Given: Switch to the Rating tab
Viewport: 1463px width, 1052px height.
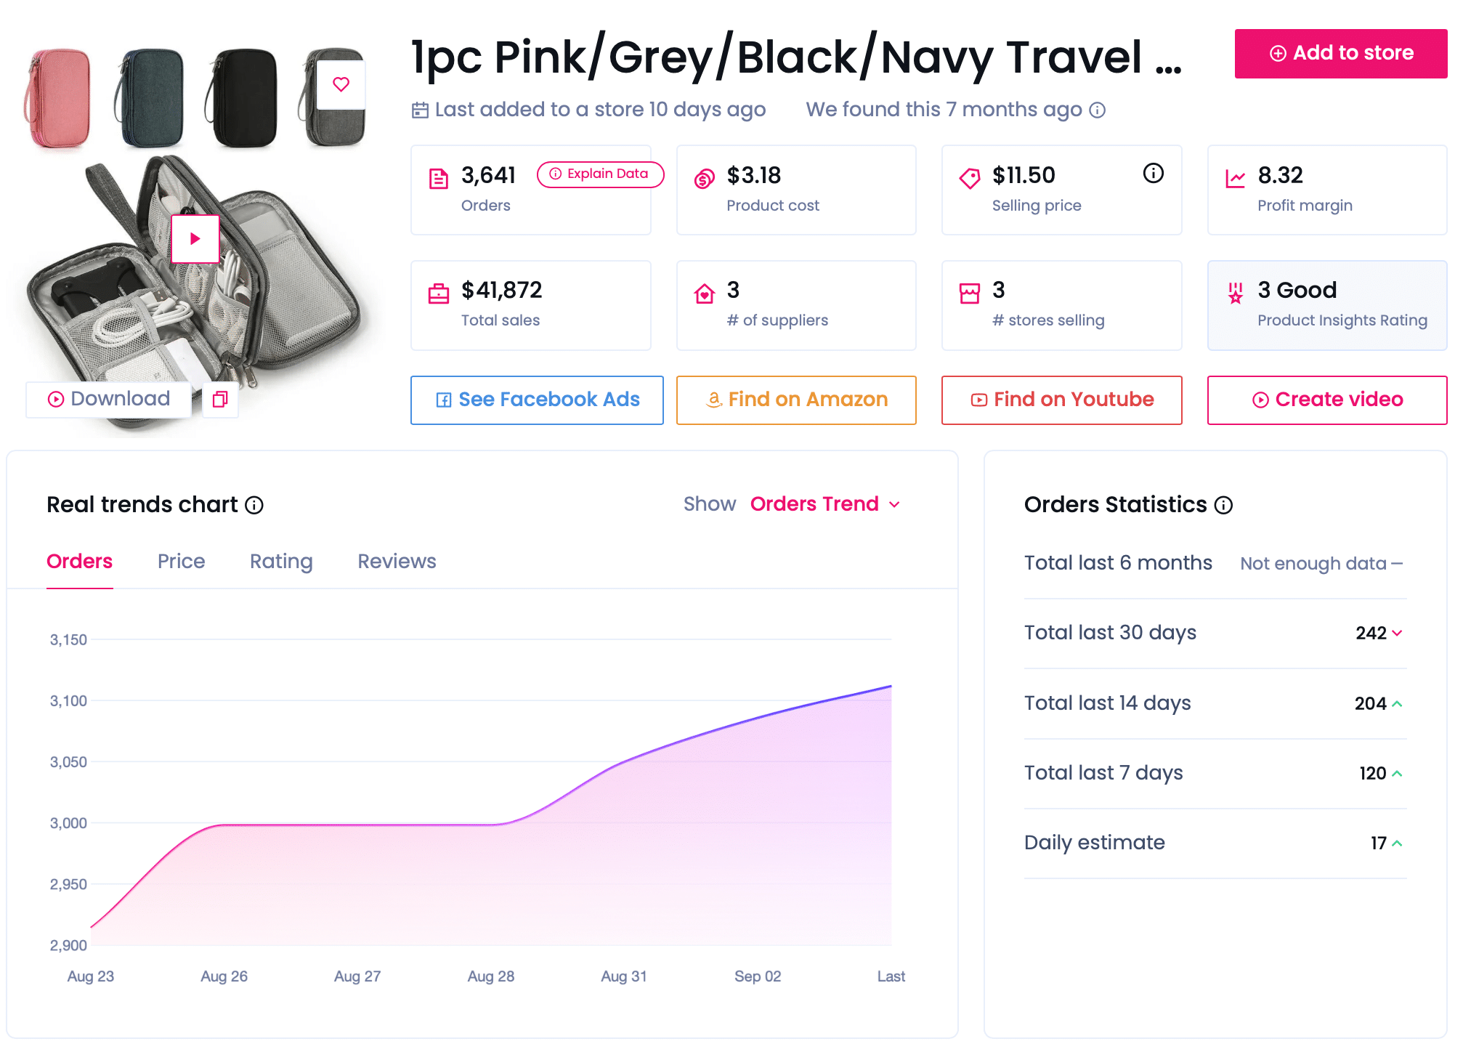Looking at the screenshot, I should tap(281, 562).
